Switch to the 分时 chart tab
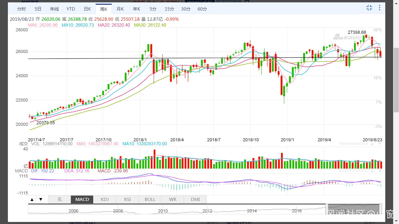The image size is (399, 224). (x=21, y=9)
